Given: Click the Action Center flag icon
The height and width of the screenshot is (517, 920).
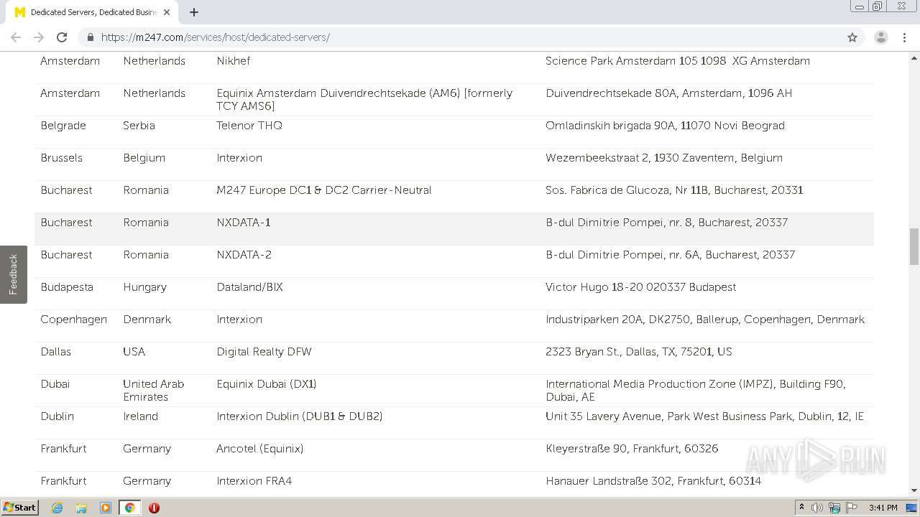Looking at the screenshot, I should (x=852, y=508).
